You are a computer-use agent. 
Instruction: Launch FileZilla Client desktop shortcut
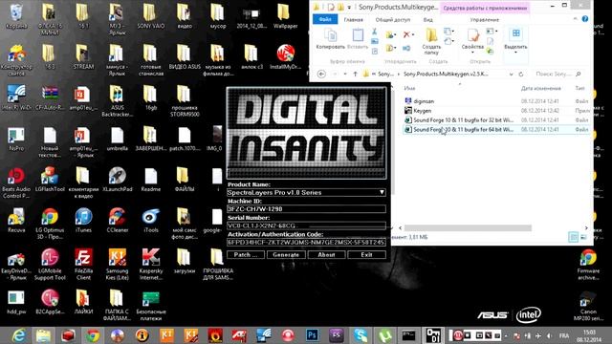coord(83,264)
